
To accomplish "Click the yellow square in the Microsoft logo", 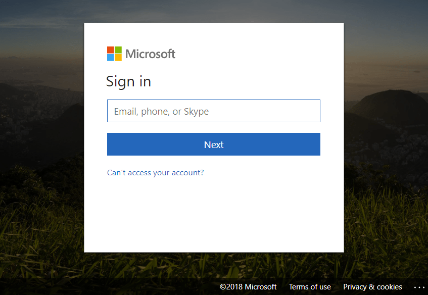I will (117, 58).
